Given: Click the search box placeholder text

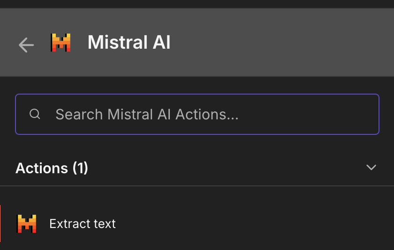Looking at the screenshot, I should (147, 114).
